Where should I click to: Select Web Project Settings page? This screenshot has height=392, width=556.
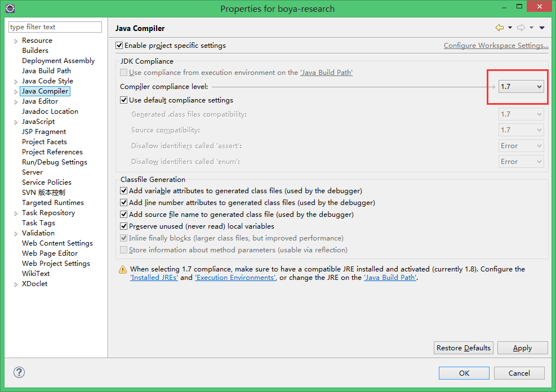click(56, 264)
